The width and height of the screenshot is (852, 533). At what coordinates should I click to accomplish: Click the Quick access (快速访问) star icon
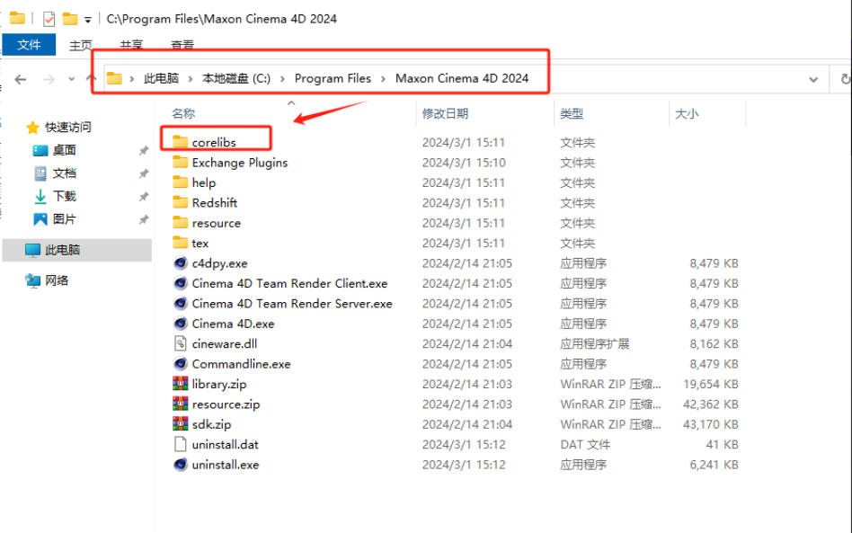pyautogui.click(x=32, y=127)
